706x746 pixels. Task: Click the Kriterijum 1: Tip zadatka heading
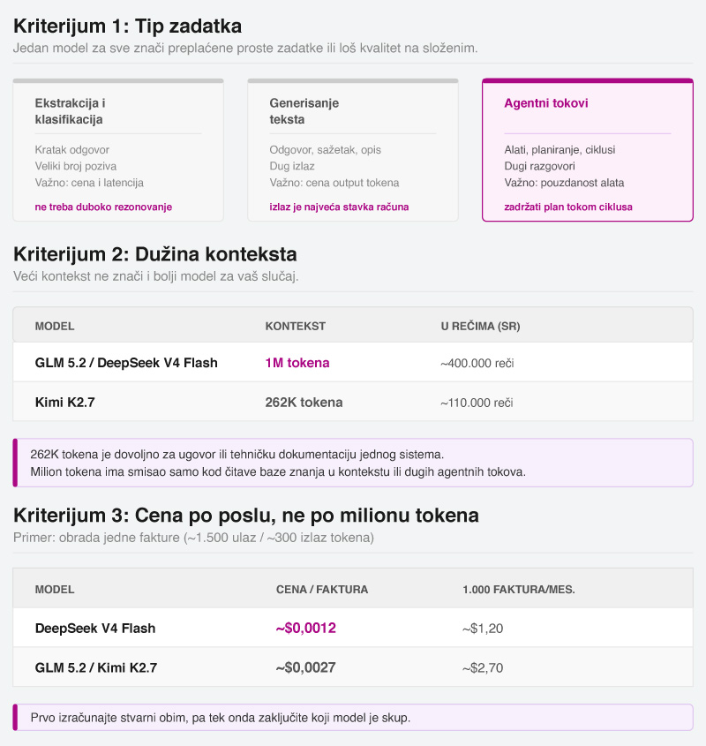(127, 26)
